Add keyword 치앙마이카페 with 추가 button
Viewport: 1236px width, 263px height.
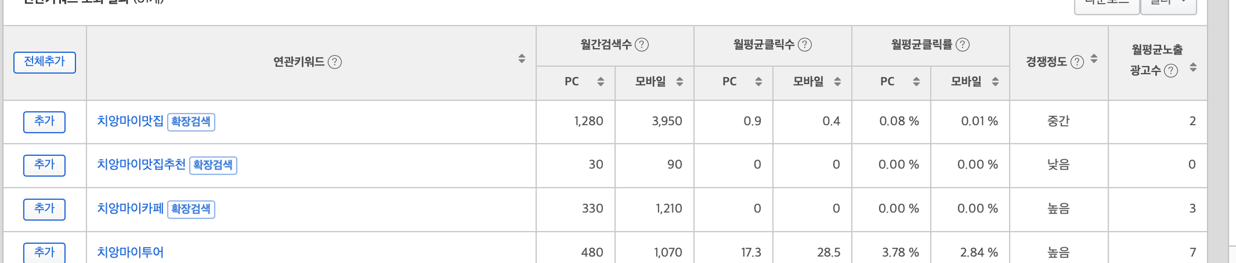(x=44, y=209)
